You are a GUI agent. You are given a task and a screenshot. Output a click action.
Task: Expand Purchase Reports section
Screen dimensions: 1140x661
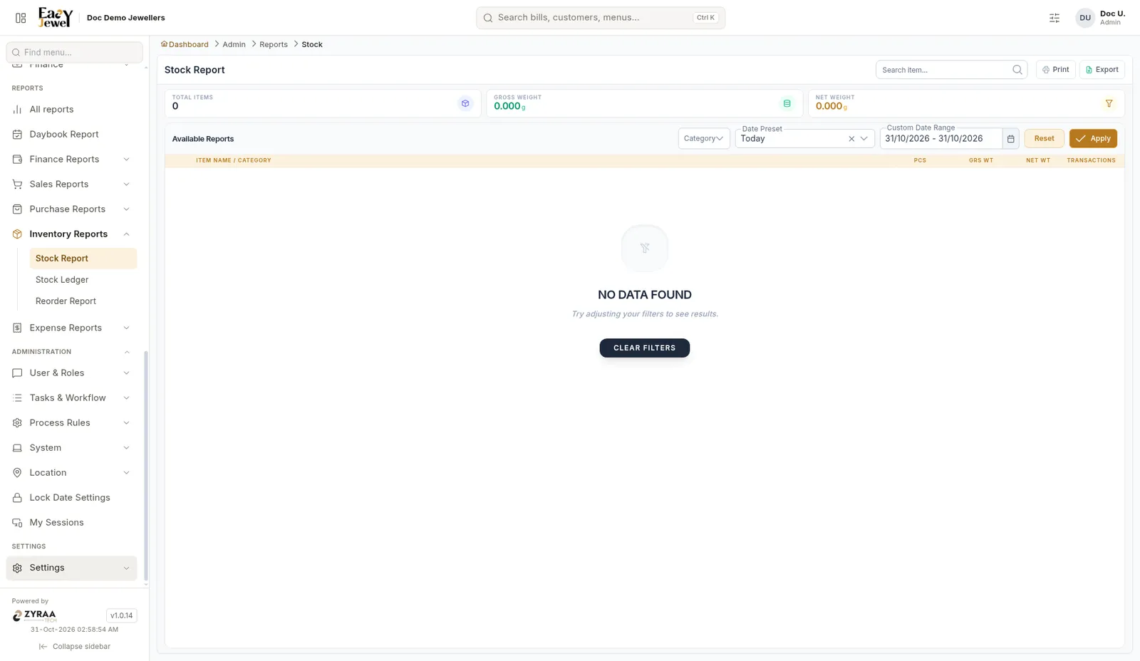(71, 209)
